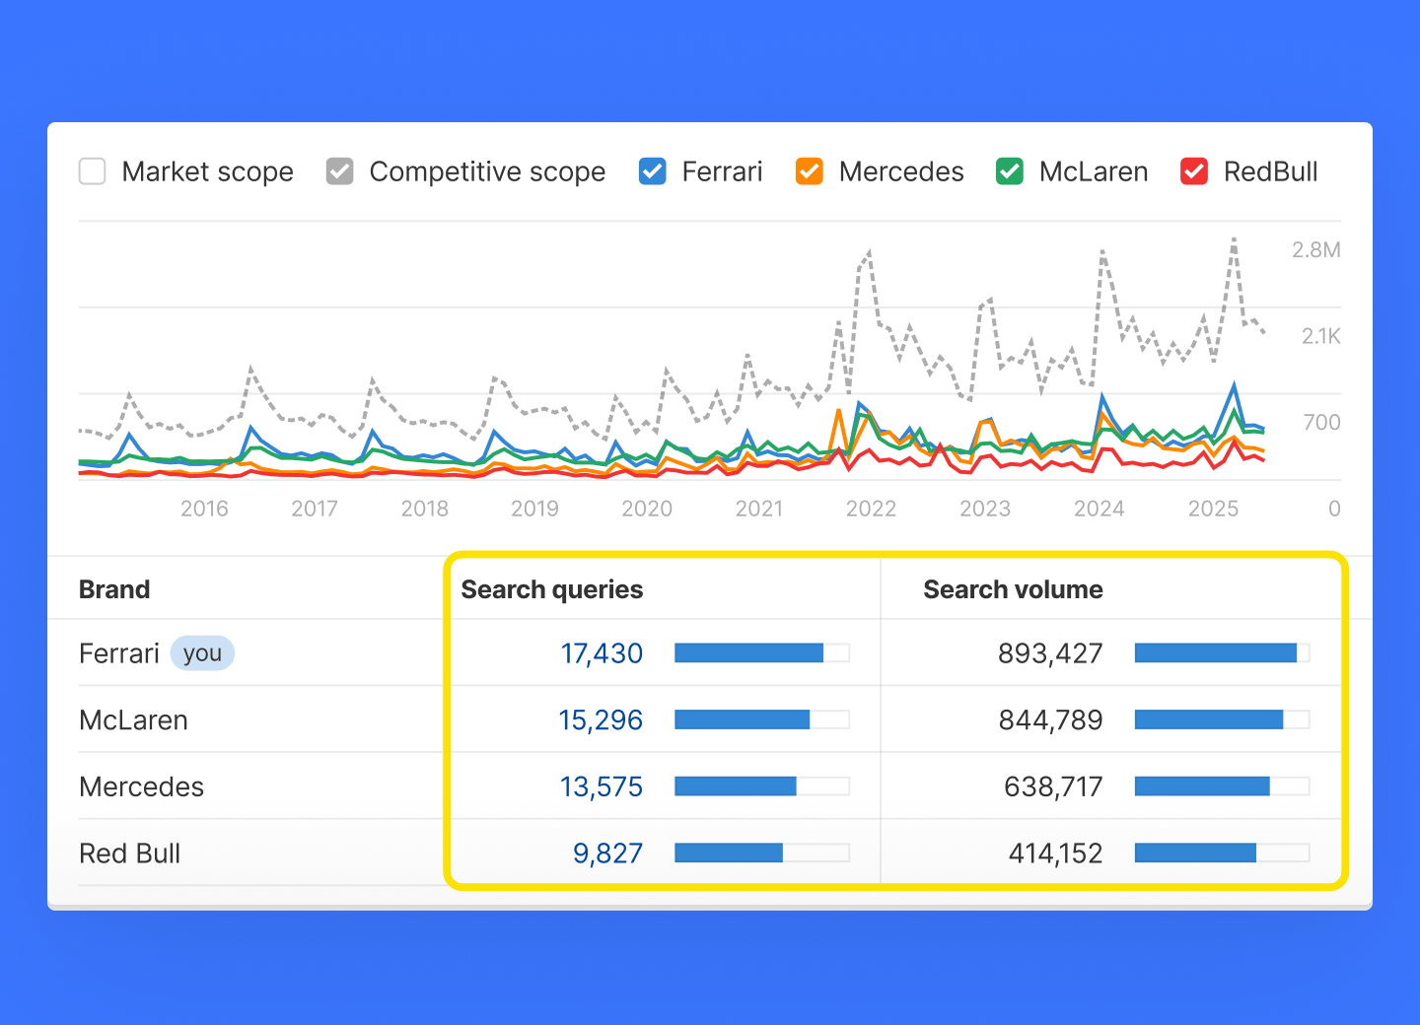Open Ferrari's search queries via the 17,430 link
Viewport: 1420px width, 1025px height.
[601, 652]
